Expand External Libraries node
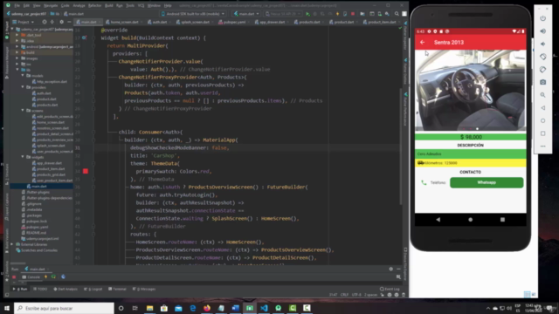The width and height of the screenshot is (559, 314). point(12,244)
